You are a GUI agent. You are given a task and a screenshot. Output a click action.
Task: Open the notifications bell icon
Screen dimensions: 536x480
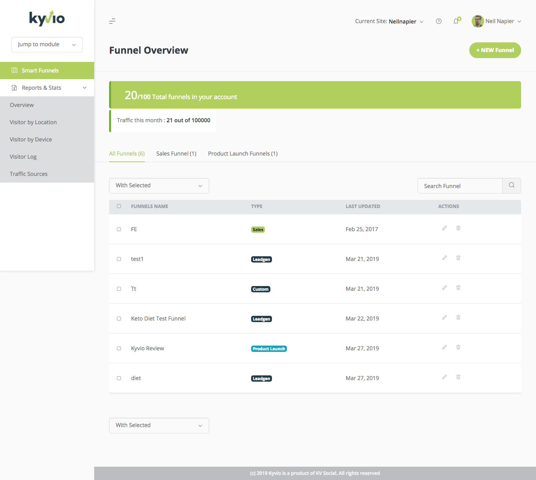coord(456,21)
